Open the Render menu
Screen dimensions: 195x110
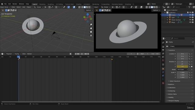[15, 4]
